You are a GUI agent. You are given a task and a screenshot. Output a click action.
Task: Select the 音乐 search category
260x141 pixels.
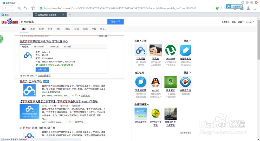click(x=59, y=29)
